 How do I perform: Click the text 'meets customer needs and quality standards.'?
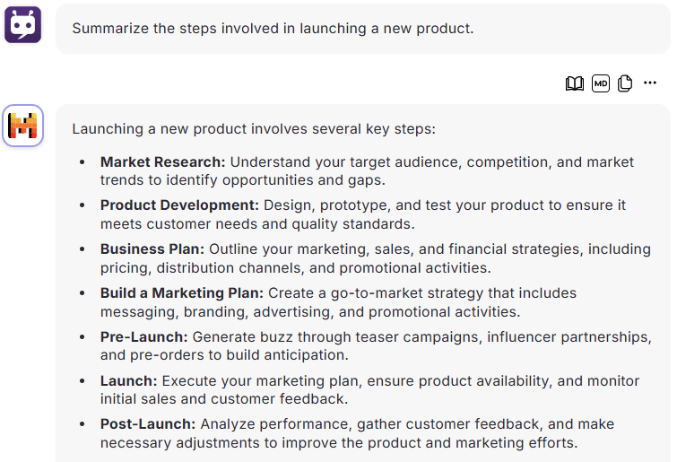click(x=257, y=224)
